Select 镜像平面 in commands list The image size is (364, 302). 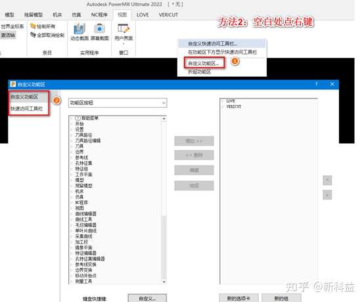(83, 248)
